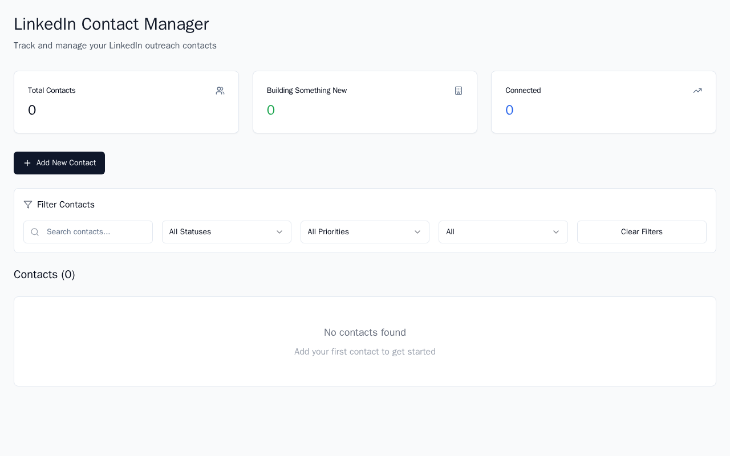Click the building icon in Building Something New card

[x=459, y=91]
